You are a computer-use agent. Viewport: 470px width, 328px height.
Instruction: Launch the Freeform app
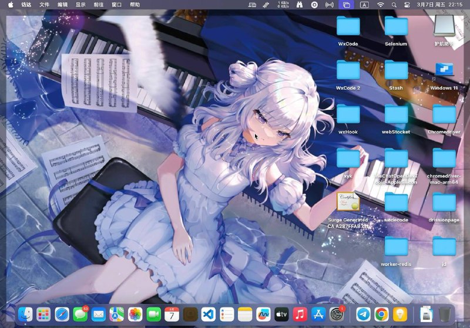point(263,315)
